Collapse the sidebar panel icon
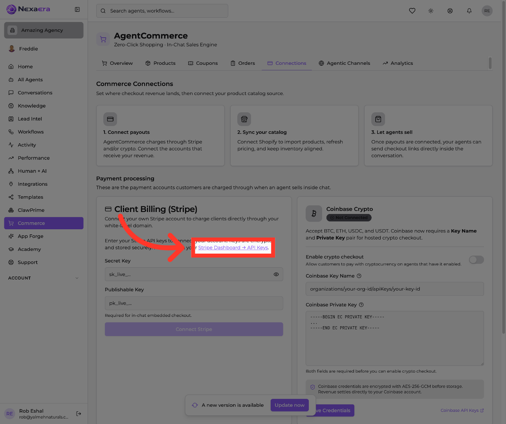Viewport: 506px width, 424px height. pos(77,9)
